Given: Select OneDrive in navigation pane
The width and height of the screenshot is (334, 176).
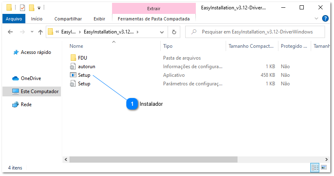Looking at the screenshot, I should 31,78.
